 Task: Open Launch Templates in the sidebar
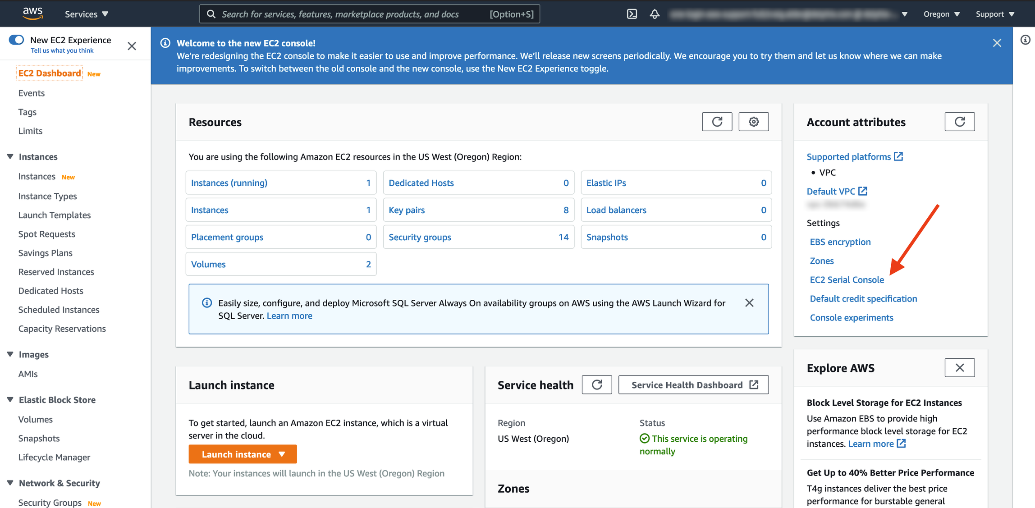pyautogui.click(x=55, y=215)
